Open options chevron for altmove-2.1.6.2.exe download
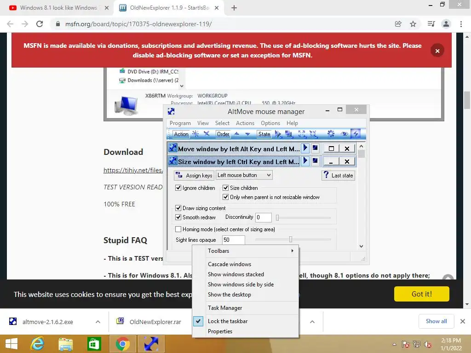 (98, 322)
